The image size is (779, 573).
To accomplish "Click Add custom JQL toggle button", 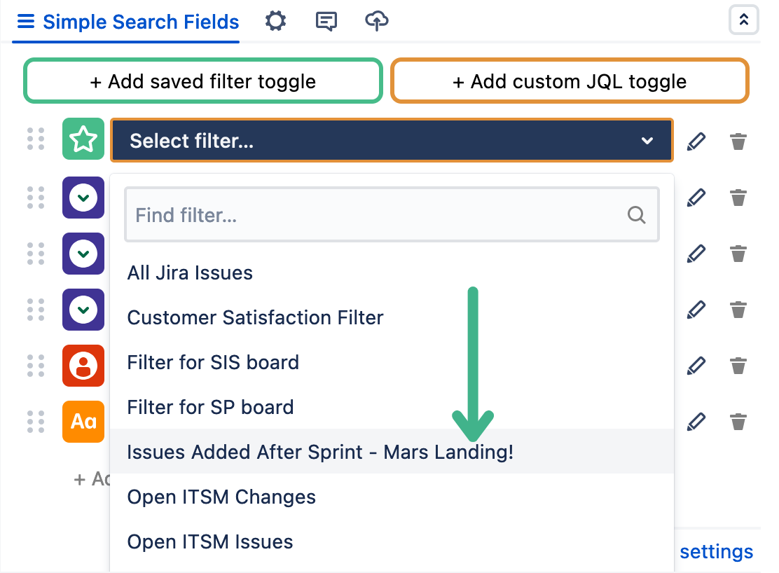I will coord(570,81).
